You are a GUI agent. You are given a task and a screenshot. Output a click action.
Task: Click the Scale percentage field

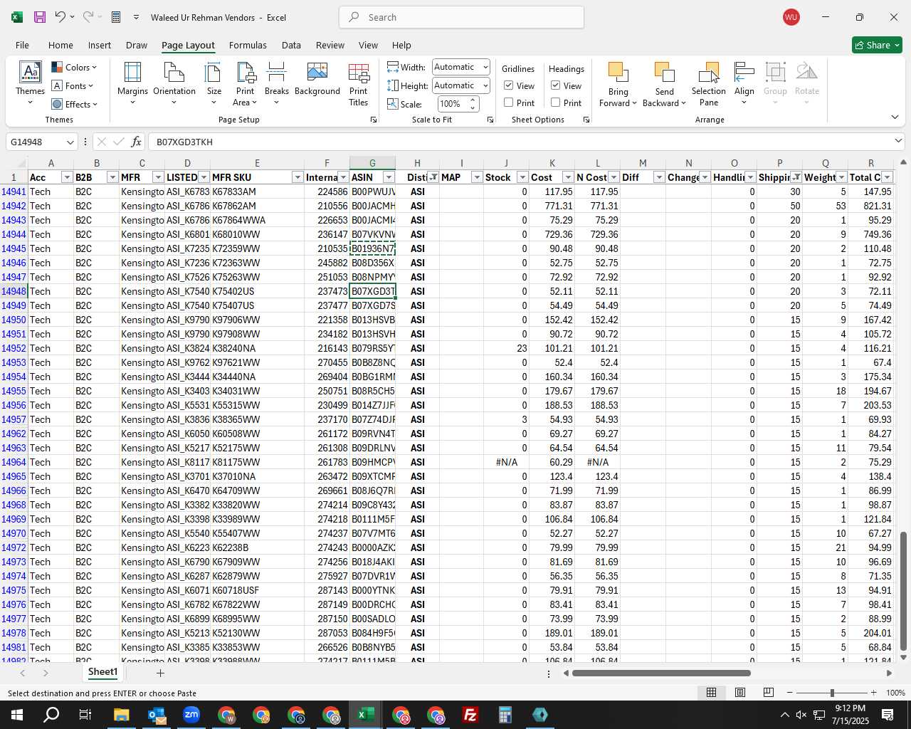[451, 104]
